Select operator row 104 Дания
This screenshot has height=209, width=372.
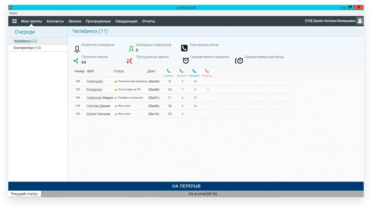pos(178,106)
